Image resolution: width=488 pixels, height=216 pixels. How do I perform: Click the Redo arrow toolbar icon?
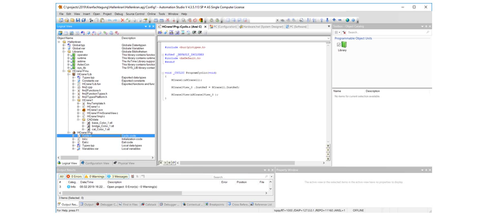[x=115, y=20]
